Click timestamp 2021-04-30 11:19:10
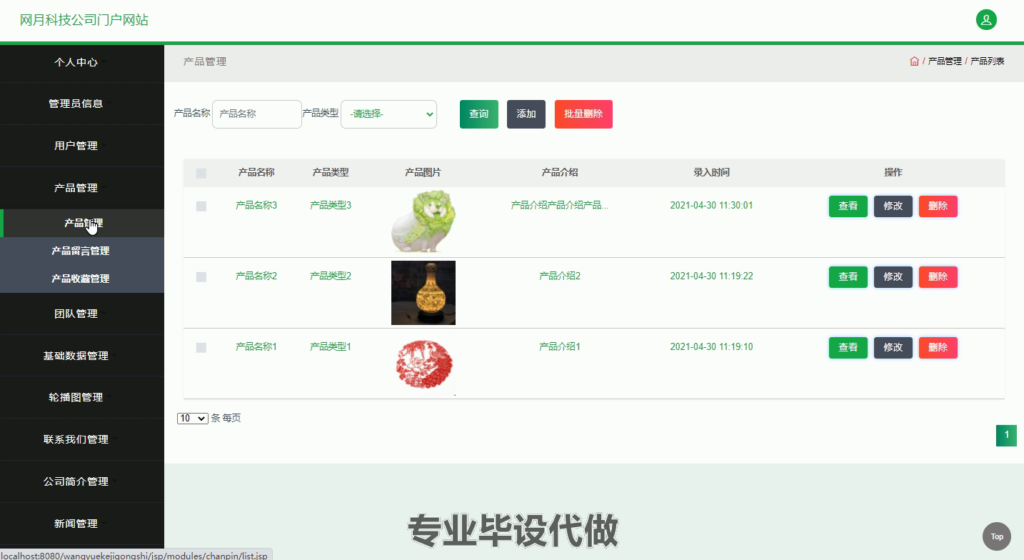The height and width of the screenshot is (560, 1024). pos(711,347)
